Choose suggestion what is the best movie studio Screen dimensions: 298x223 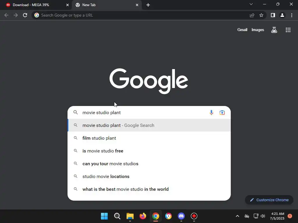coord(149,189)
